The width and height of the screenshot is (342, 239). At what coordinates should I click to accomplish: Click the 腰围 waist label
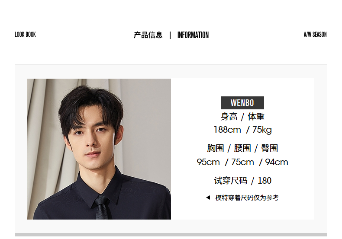242,148
